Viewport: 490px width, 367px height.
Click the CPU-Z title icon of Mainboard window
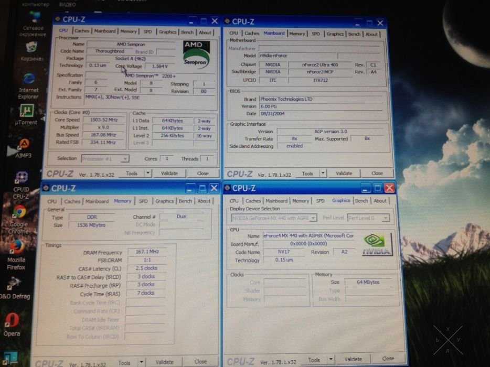point(227,21)
